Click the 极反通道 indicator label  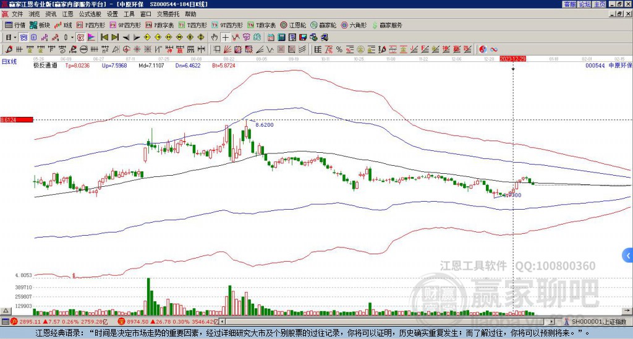[x=45, y=66]
